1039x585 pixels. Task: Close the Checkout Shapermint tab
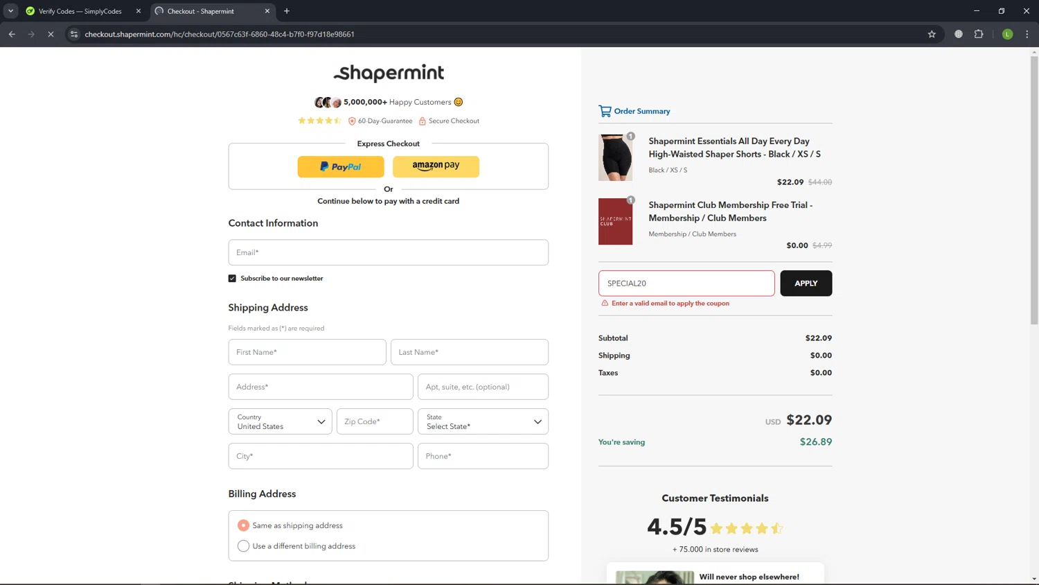pos(267,11)
